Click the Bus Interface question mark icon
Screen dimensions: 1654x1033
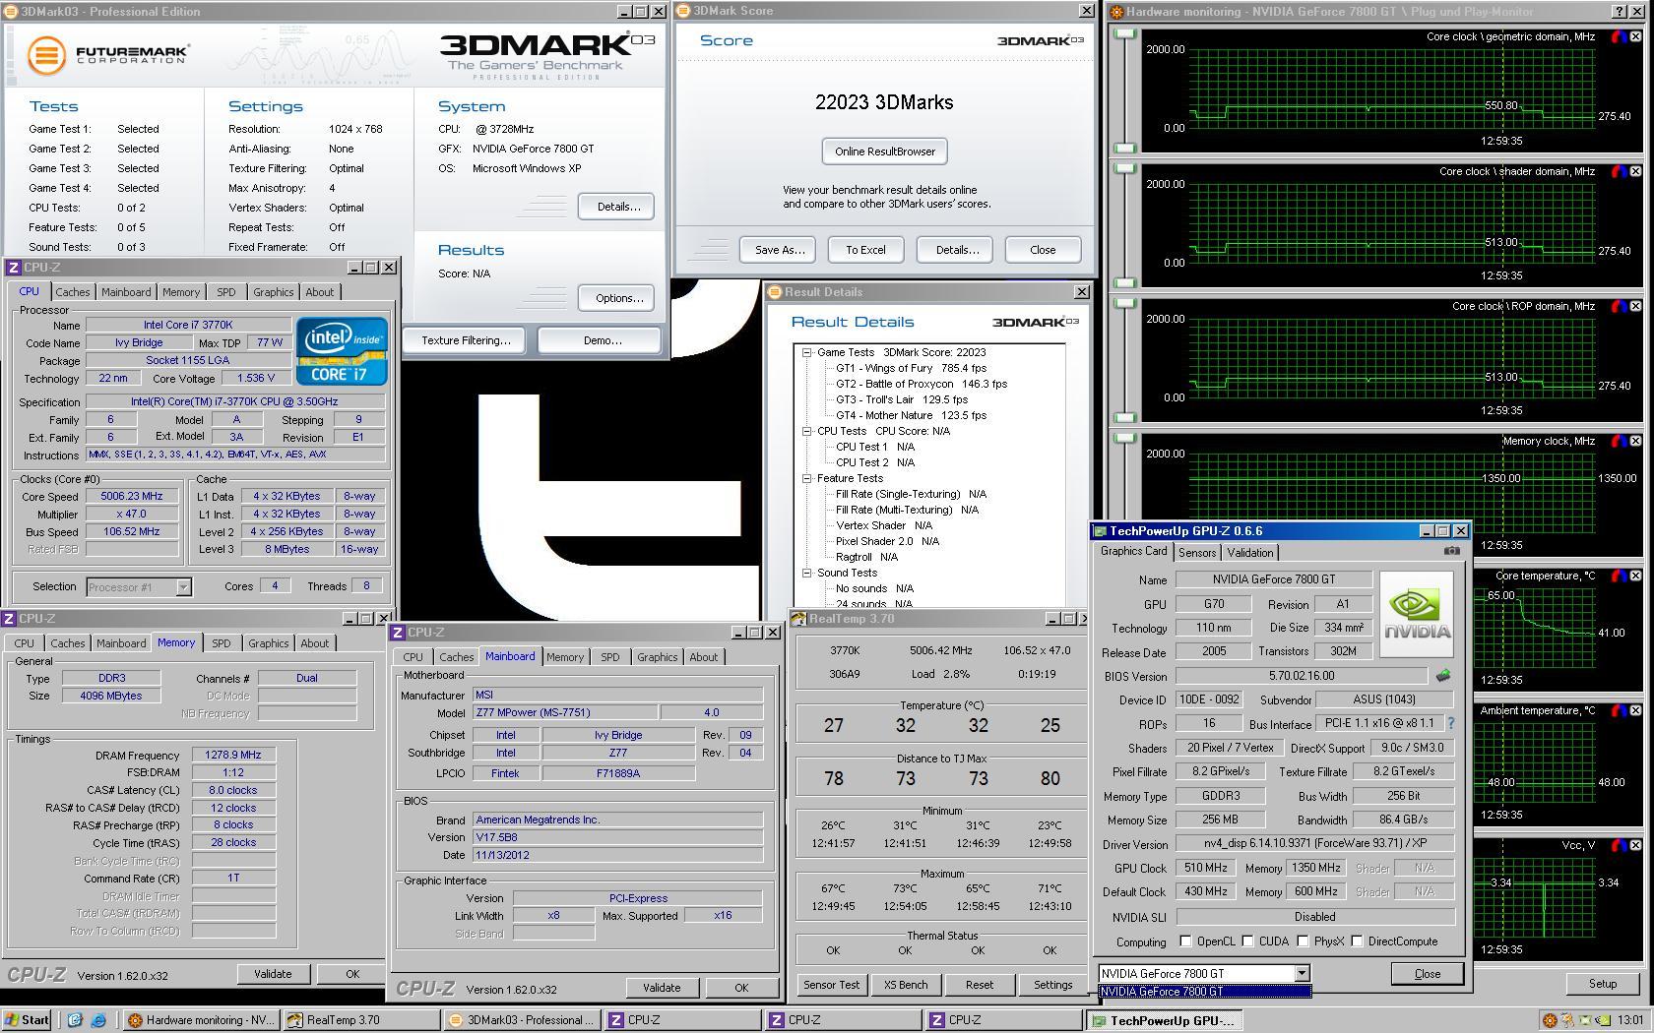(1451, 723)
